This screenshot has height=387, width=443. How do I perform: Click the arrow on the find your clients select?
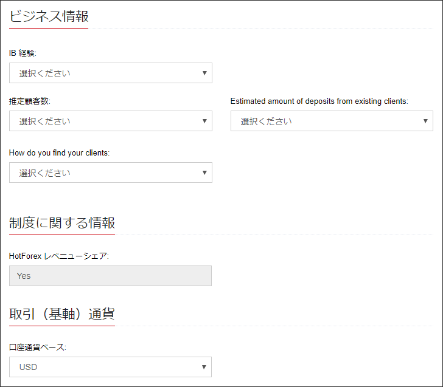(204, 173)
